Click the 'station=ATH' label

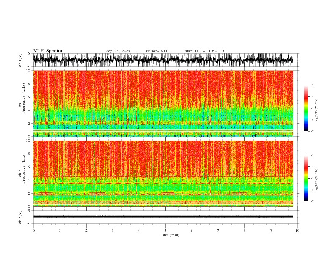tap(157, 51)
